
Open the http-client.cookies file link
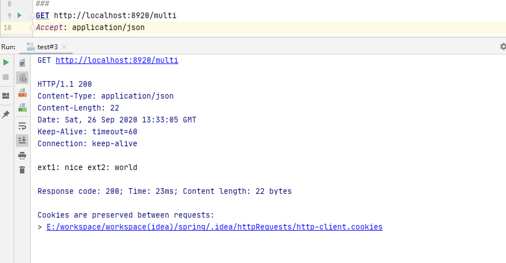coord(214,227)
